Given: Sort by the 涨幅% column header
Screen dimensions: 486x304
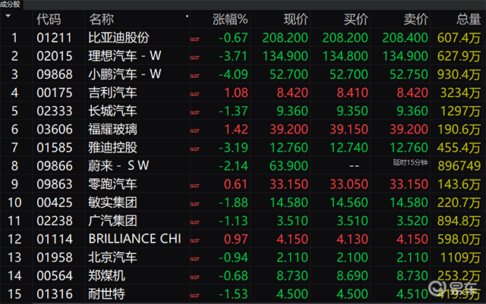Looking at the screenshot, I should (x=230, y=19).
